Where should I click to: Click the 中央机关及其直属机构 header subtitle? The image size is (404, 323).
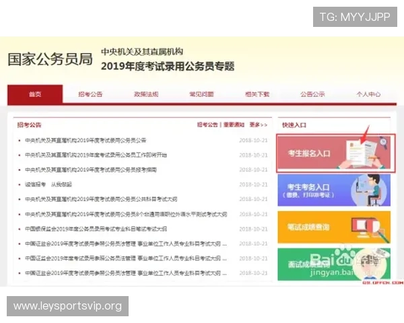142,52
